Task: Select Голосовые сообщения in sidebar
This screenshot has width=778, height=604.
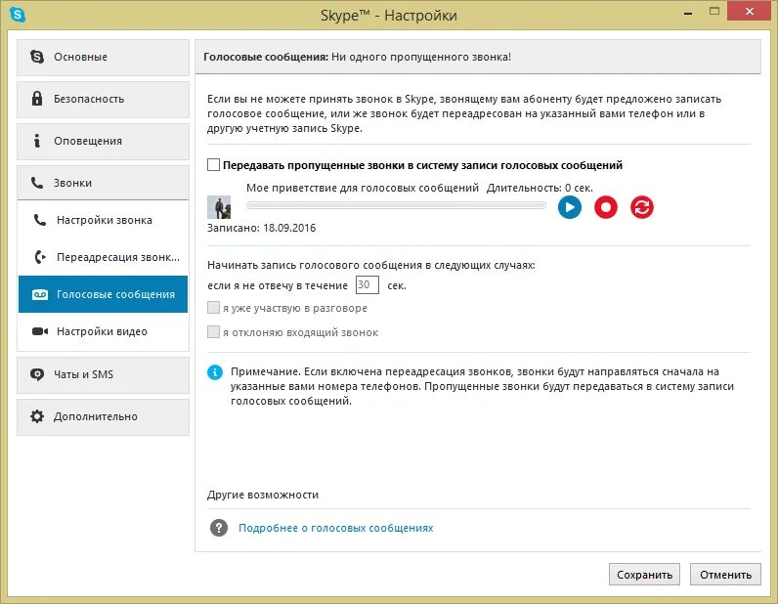Action: pos(103,294)
